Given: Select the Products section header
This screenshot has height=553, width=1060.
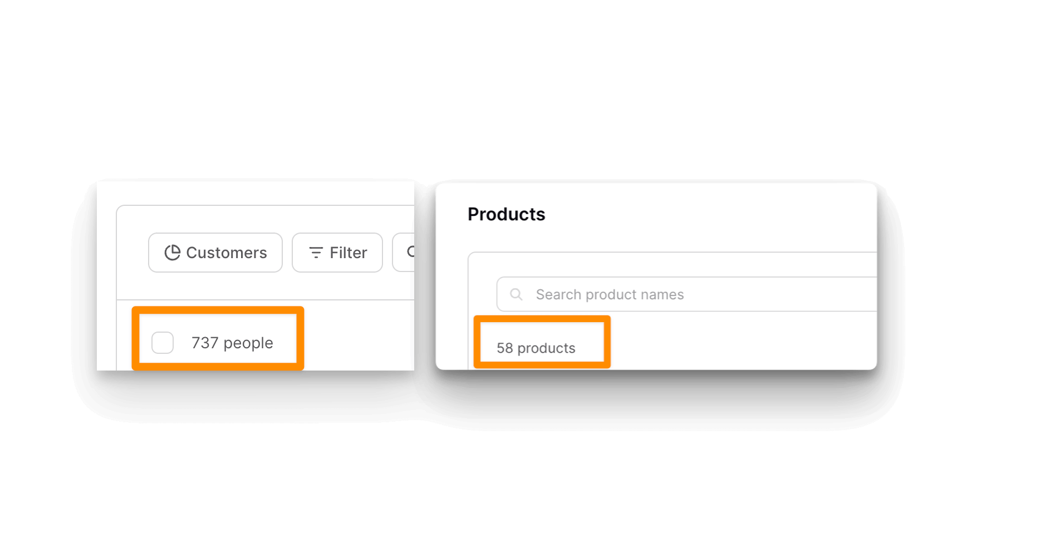Looking at the screenshot, I should (x=506, y=214).
